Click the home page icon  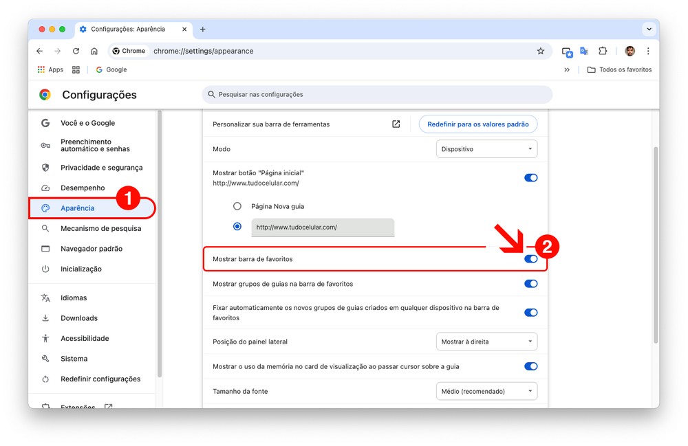tap(94, 51)
